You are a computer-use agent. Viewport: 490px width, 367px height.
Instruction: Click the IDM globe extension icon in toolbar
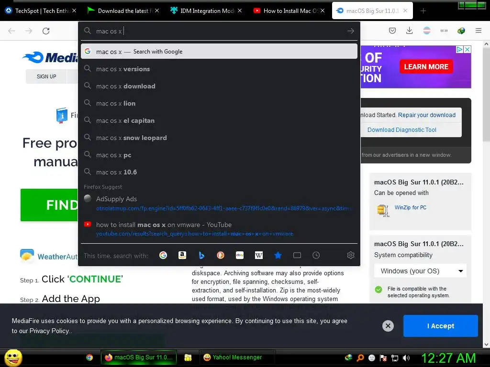(x=461, y=31)
